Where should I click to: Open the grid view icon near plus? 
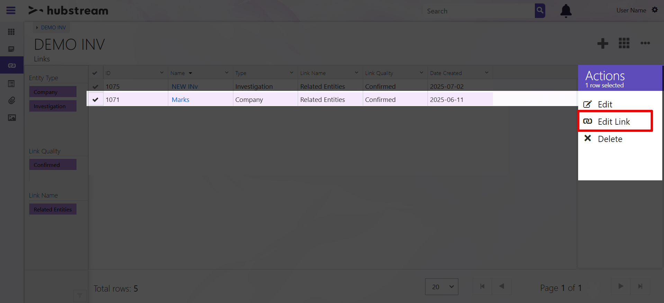pyautogui.click(x=624, y=43)
